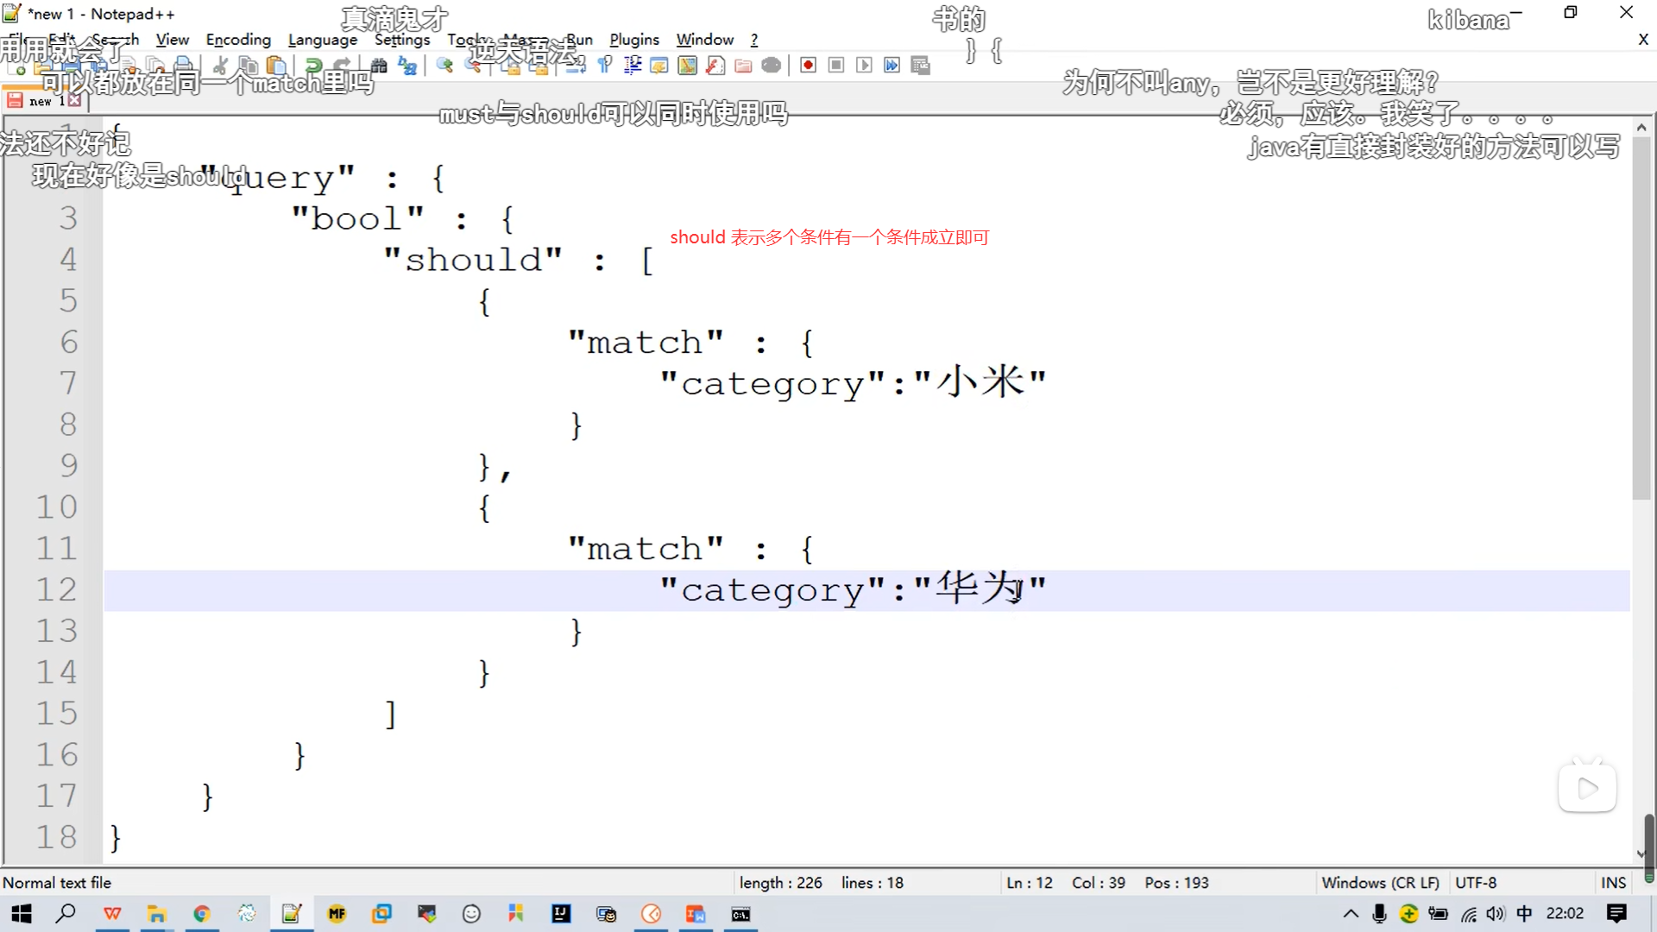The width and height of the screenshot is (1657, 932).
Task: Click the Zoom In toolbar icon
Action: tap(444, 66)
